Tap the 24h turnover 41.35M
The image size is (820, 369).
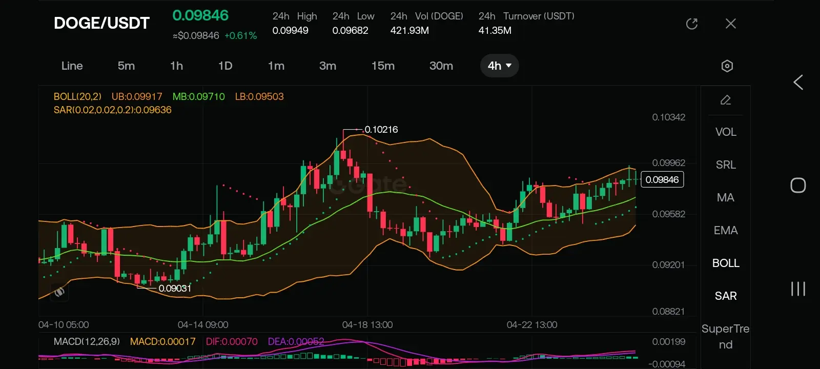tap(495, 31)
